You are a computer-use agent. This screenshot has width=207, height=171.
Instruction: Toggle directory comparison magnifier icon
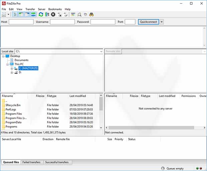(79, 14)
